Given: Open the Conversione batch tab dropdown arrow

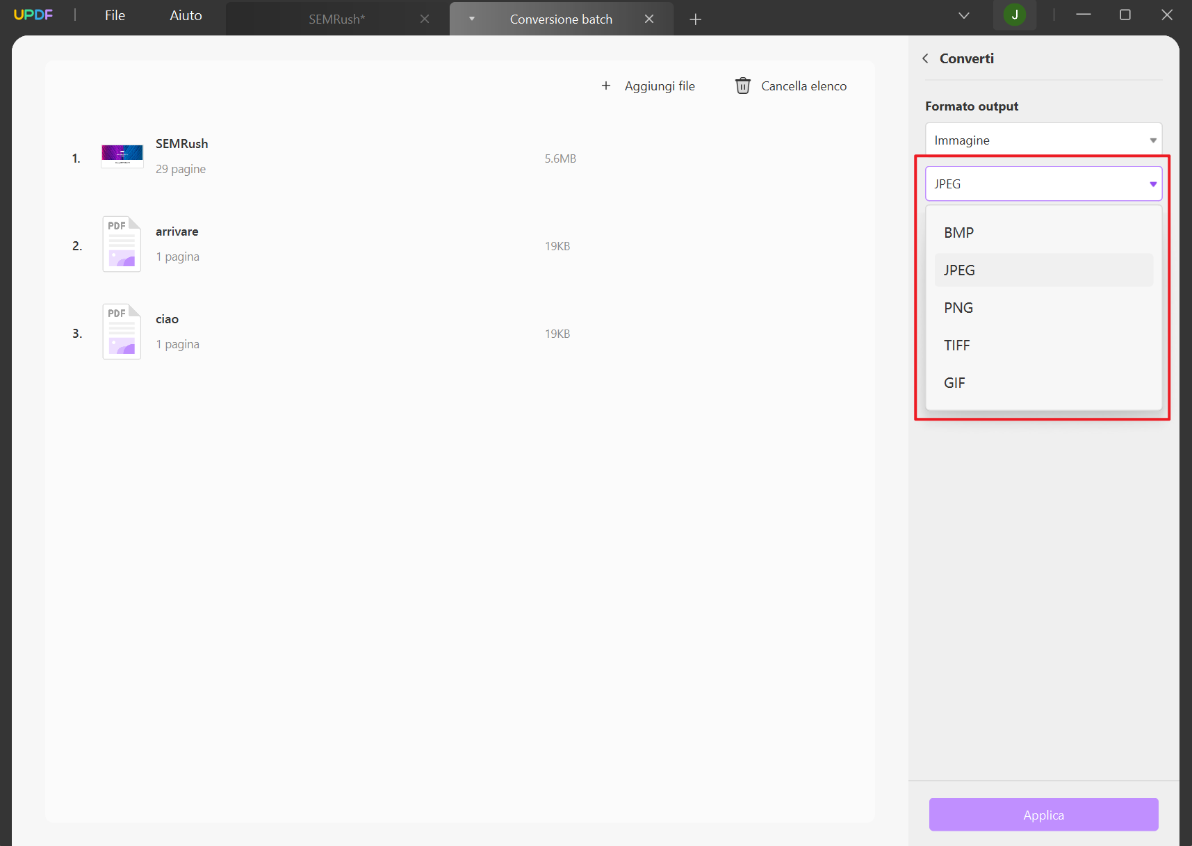Looking at the screenshot, I should (472, 19).
